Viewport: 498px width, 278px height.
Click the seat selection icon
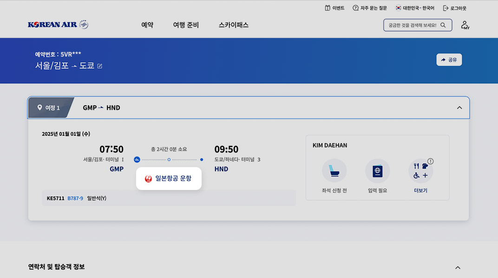(x=334, y=171)
